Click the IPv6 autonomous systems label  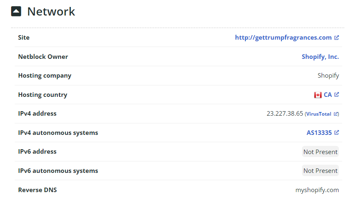point(58,171)
